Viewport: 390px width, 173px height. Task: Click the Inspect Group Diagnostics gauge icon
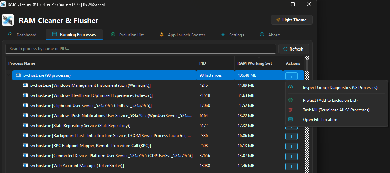tap(290, 87)
